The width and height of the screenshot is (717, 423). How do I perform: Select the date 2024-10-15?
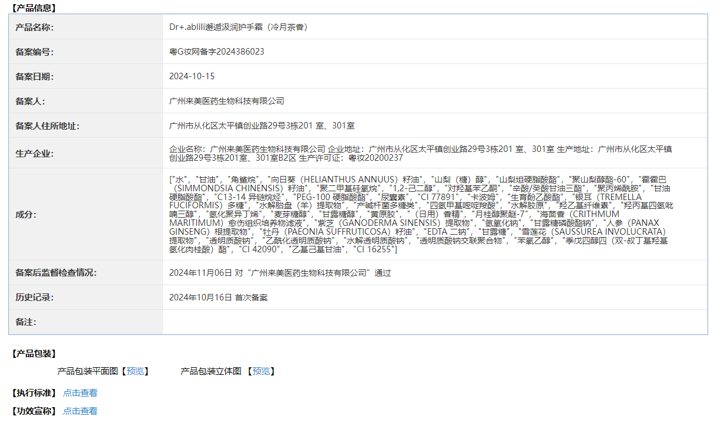tap(192, 76)
